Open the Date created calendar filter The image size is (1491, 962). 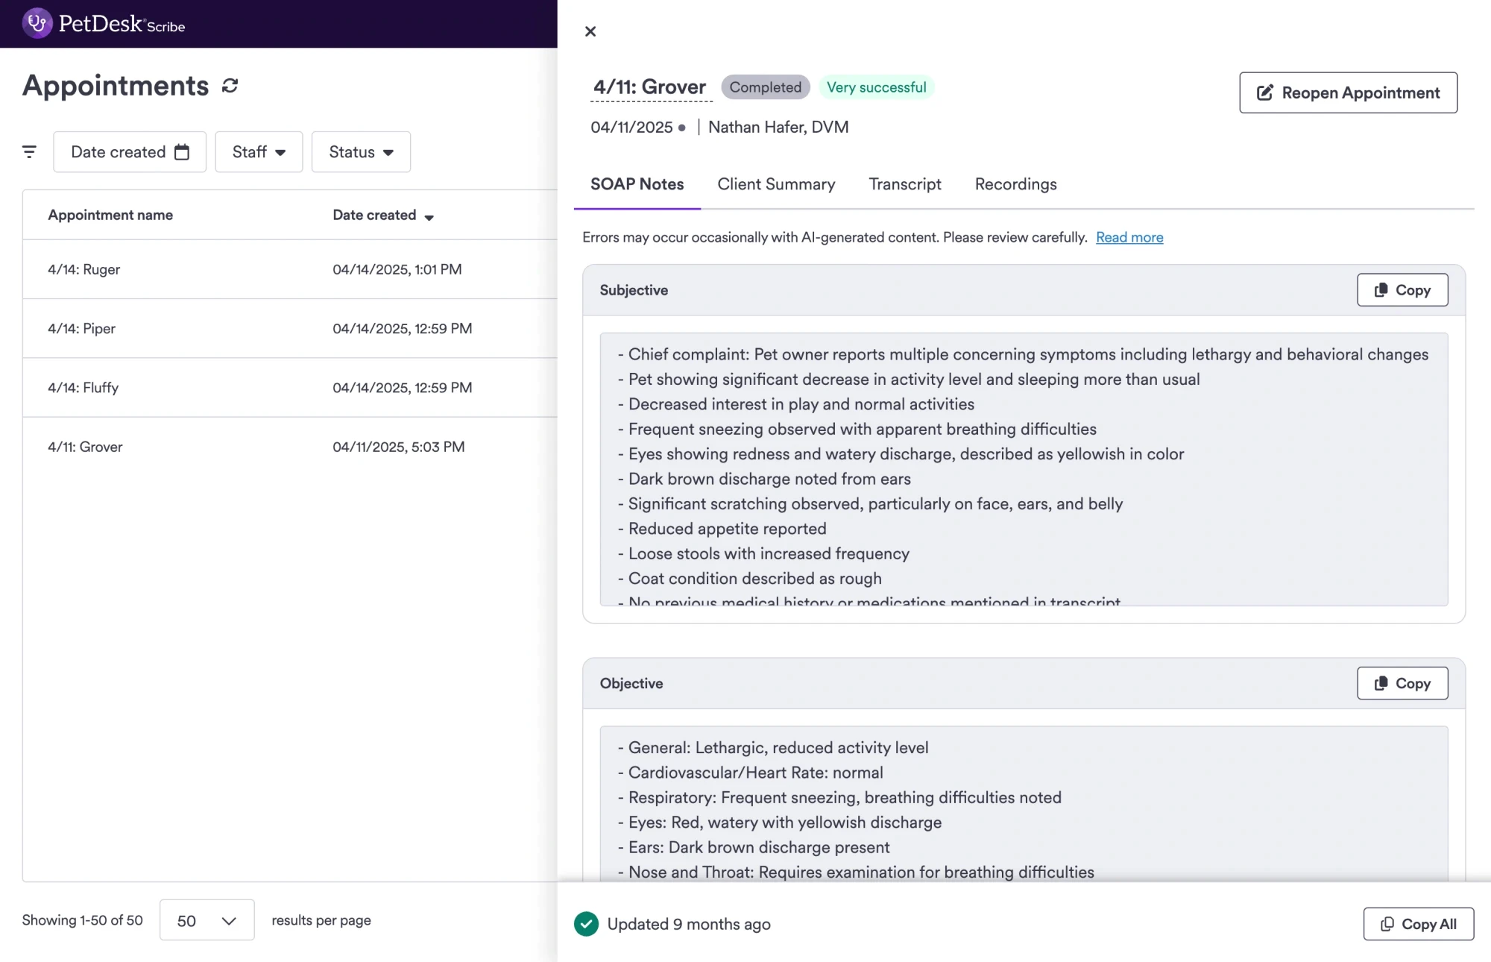(130, 152)
